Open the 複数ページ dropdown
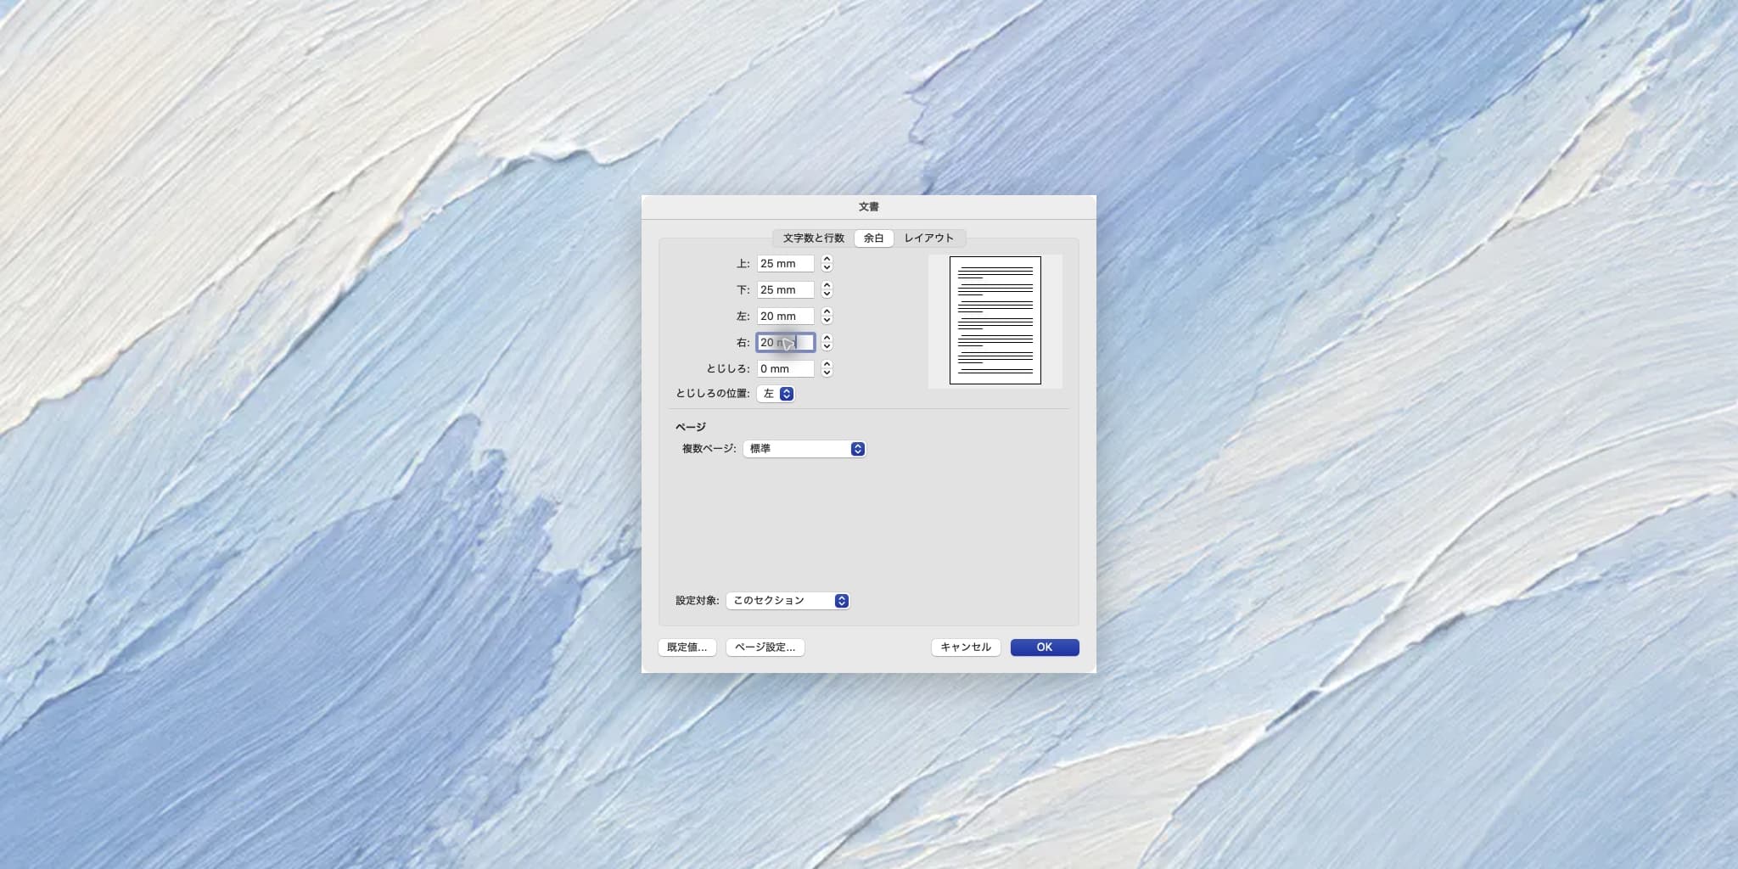Image resolution: width=1738 pixels, height=869 pixels. click(805, 449)
